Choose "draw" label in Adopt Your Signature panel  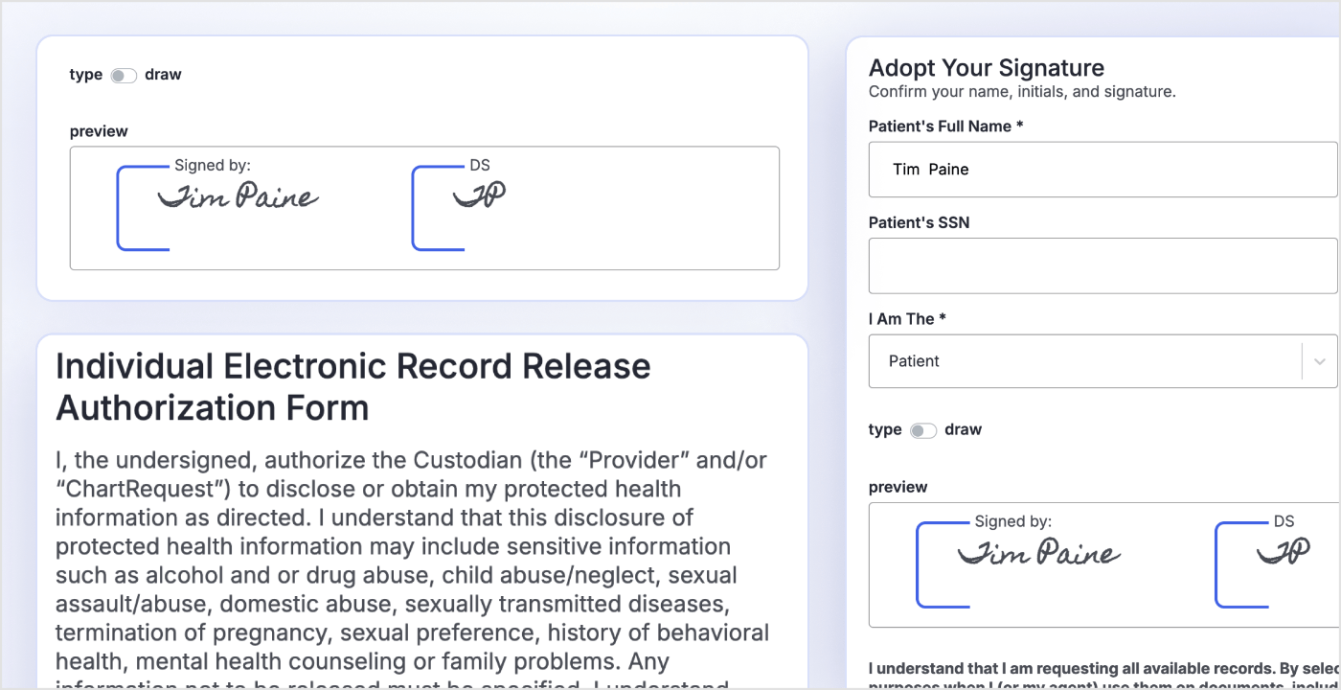tap(963, 430)
